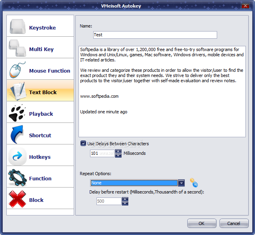Toggle Use Delays Between Characters checkbox
This screenshot has height=235, width=255.
pyautogui.click(x=83, y=144)
